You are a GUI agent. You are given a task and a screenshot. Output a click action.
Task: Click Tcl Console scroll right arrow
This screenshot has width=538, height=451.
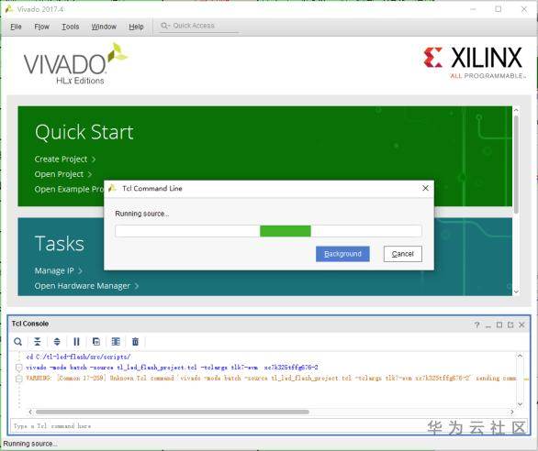[x=512, y=412]
